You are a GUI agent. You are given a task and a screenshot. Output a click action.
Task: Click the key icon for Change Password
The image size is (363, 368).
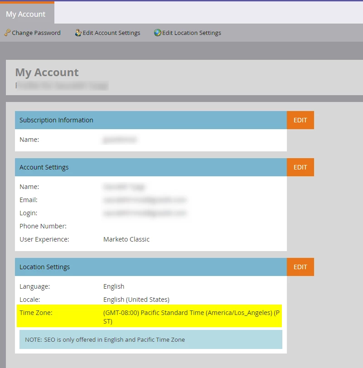tap(7, 33)
